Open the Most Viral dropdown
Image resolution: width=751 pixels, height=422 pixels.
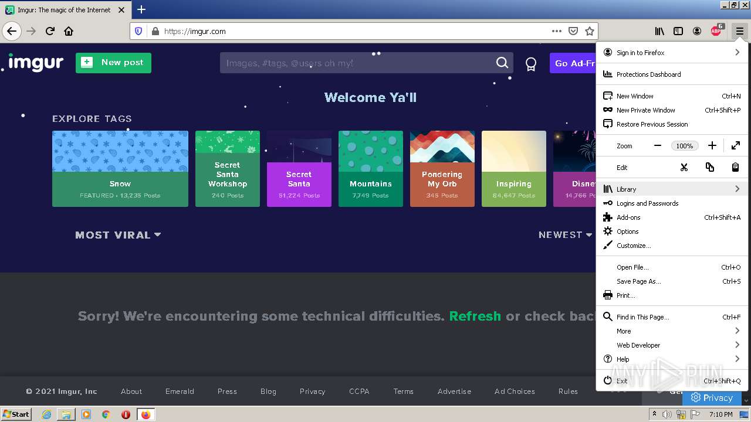pos(118,235)
